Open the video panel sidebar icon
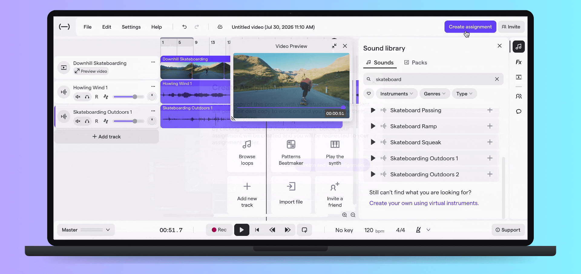This screenshot has width=581, height=274. click(519, 77)
